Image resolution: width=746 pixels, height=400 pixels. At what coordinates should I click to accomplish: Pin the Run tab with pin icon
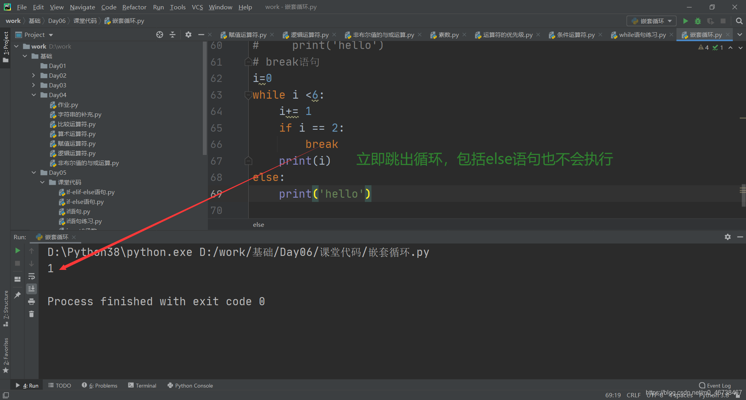point(17,295)
